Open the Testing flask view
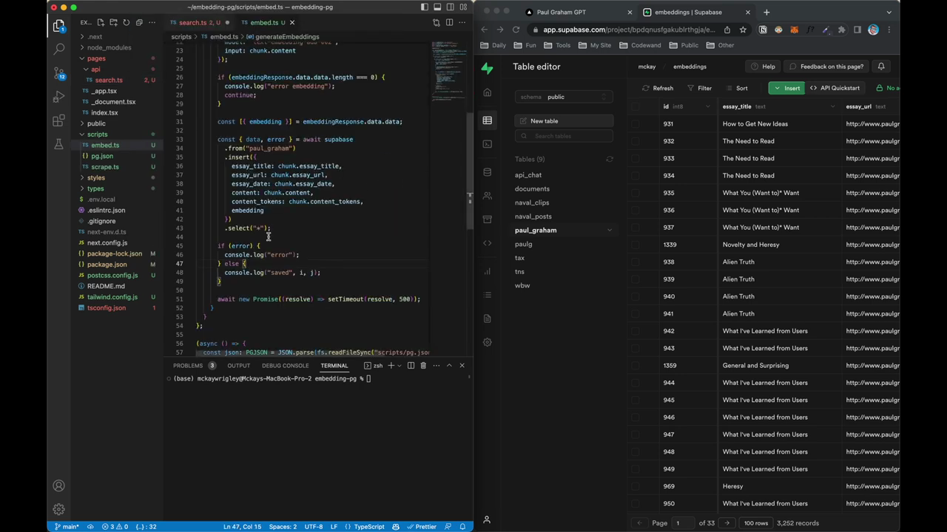 coord(58,144)
